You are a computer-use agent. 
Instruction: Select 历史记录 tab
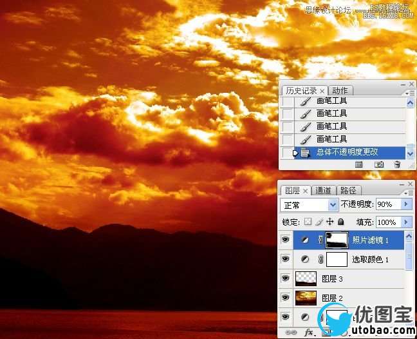tap(301, 91)
